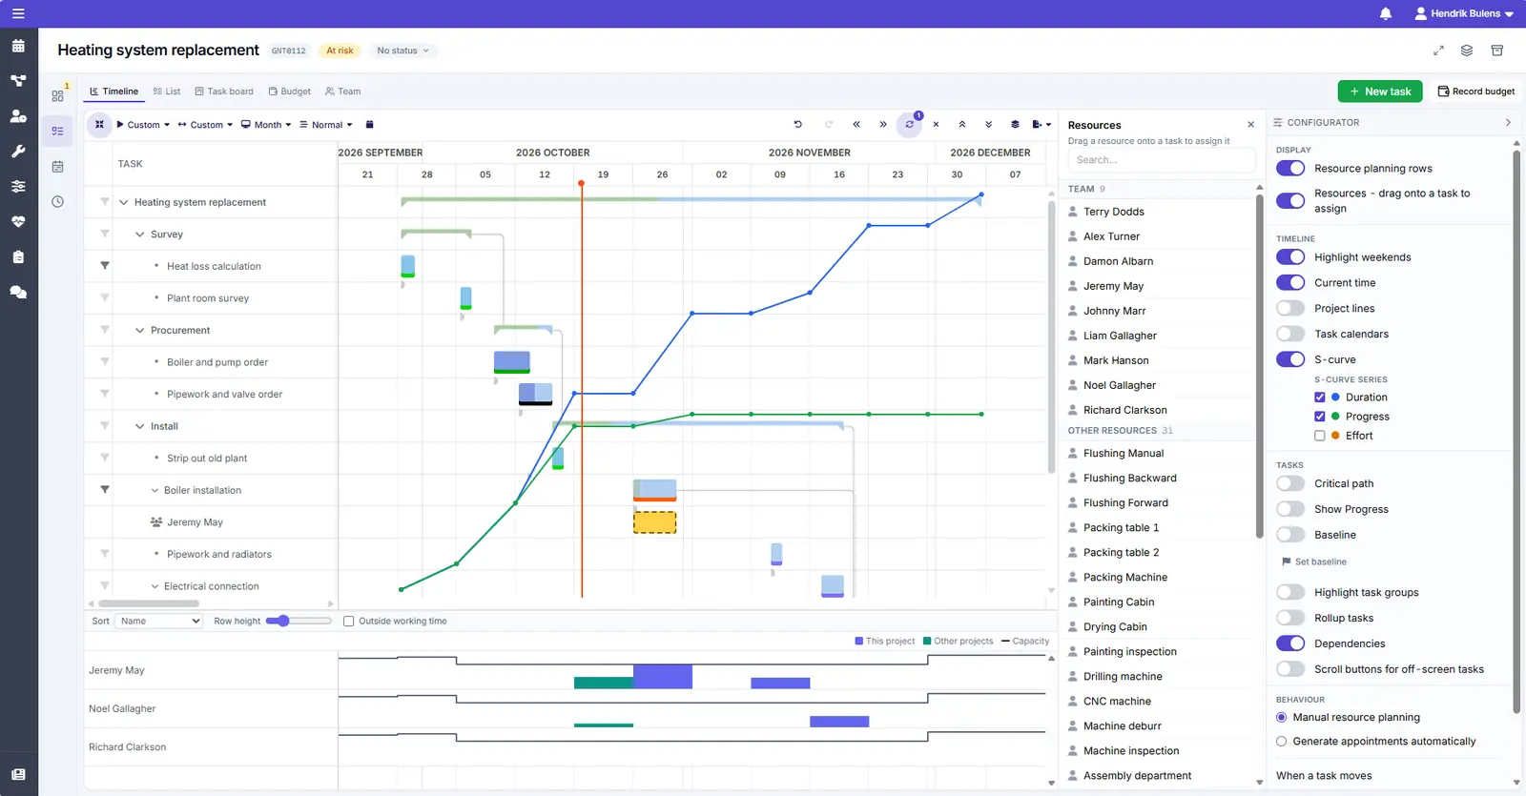The image size is (1526, 796).
Task: Check the Effort S-curve series box
Action: point(1320,436)
